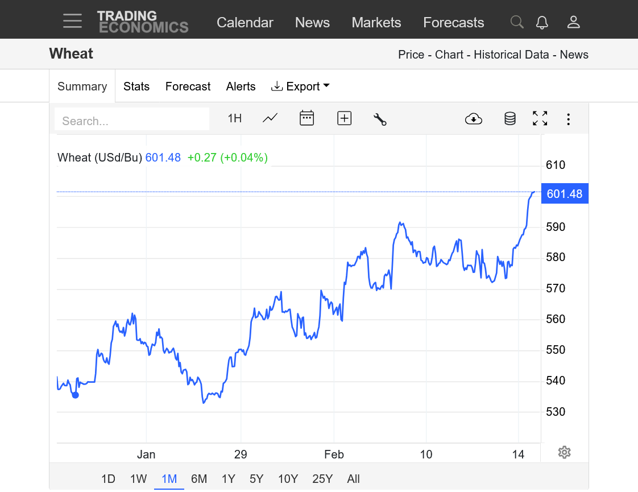Switch to the Forecast tab
This screenshot has height=492, width=638.
coord(188,86)
